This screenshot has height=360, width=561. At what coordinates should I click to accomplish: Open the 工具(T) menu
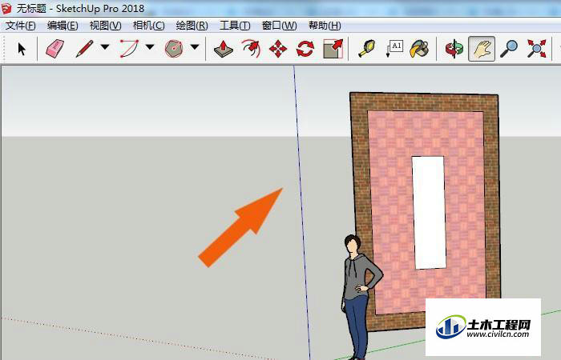click(235, 26)
